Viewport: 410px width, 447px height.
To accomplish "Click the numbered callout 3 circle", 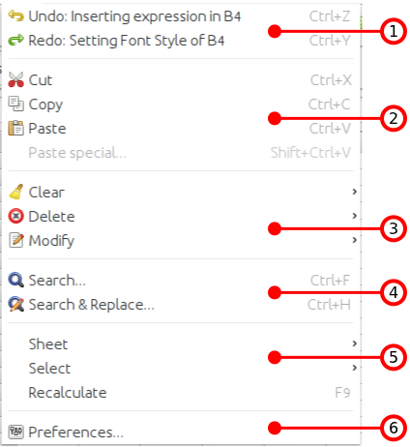I will [394, 228].
